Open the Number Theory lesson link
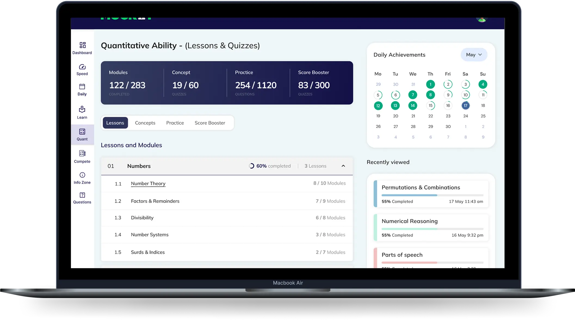This screenshot has width=575, height=320. [148, 184]
